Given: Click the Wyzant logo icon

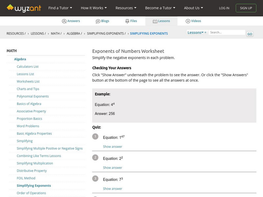Looking at the screenshot, I should (11, 8).
